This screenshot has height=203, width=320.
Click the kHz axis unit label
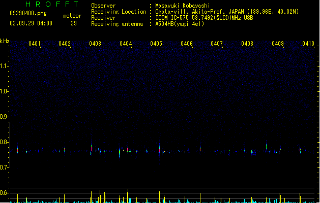[5, 41]
